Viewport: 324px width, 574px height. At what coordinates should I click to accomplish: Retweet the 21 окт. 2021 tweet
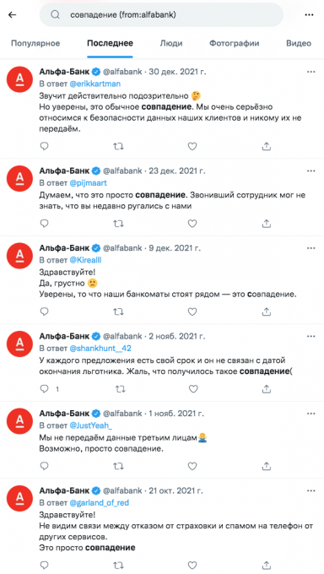[x=118, y=566]
